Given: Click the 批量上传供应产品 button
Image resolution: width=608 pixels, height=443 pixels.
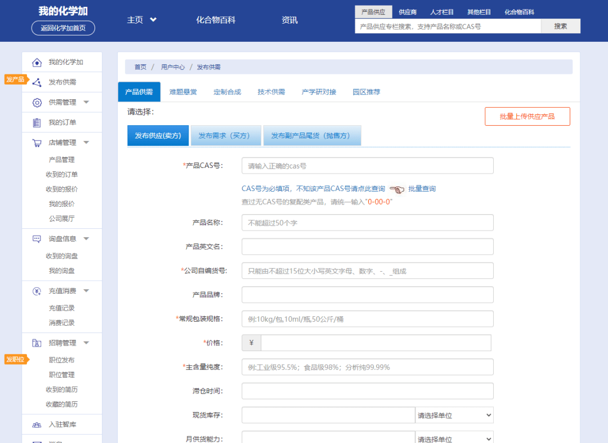Looking at the screenshot, I should pos(527,117).
